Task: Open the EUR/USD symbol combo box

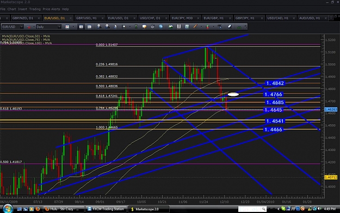Action: (x=13, y=27)
